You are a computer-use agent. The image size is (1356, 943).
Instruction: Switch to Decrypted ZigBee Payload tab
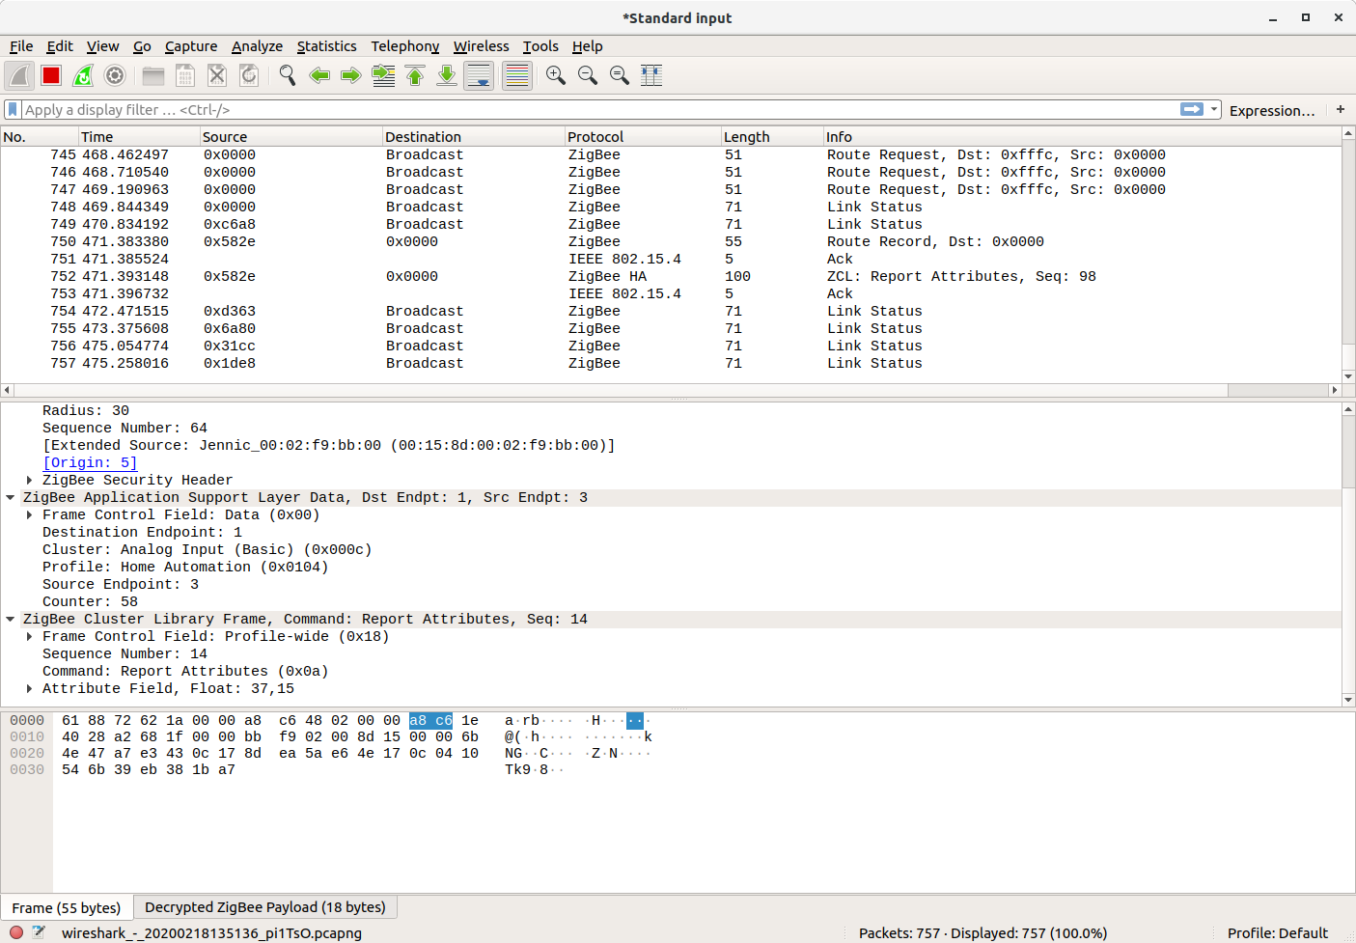pyautogui.click(x=265, y=907)
